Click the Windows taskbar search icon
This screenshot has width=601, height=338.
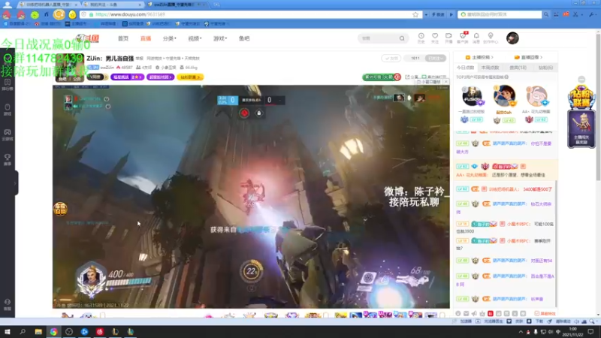23,331
